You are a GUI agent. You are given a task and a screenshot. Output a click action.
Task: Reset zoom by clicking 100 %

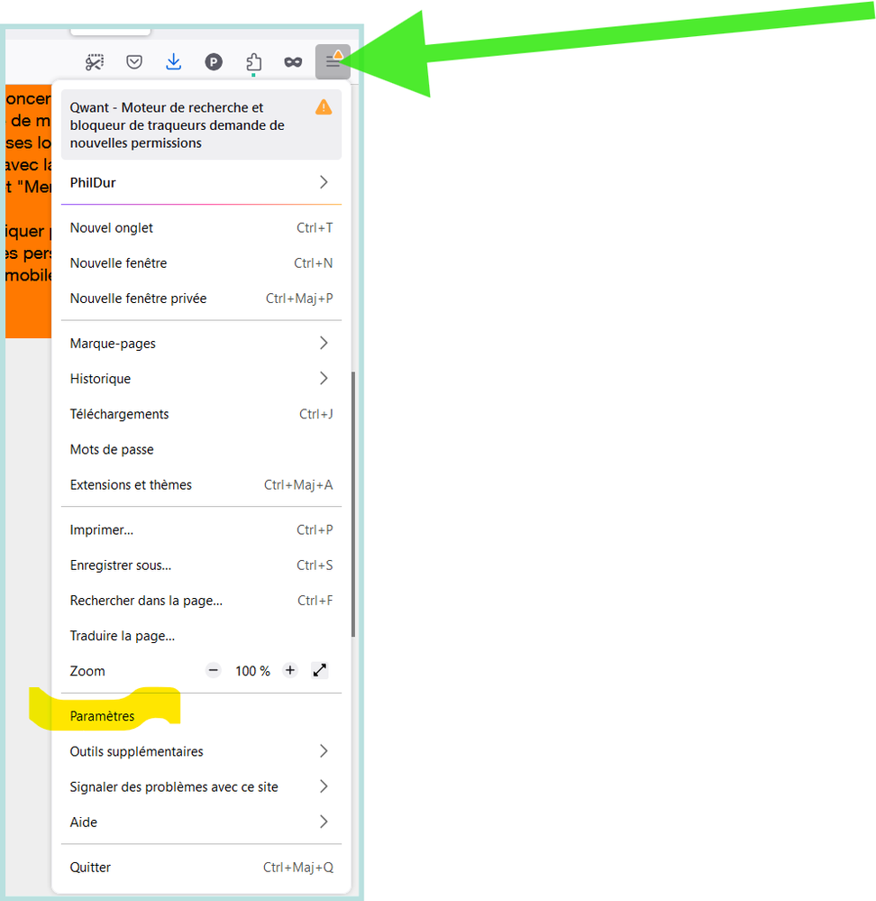click(252, 671)
